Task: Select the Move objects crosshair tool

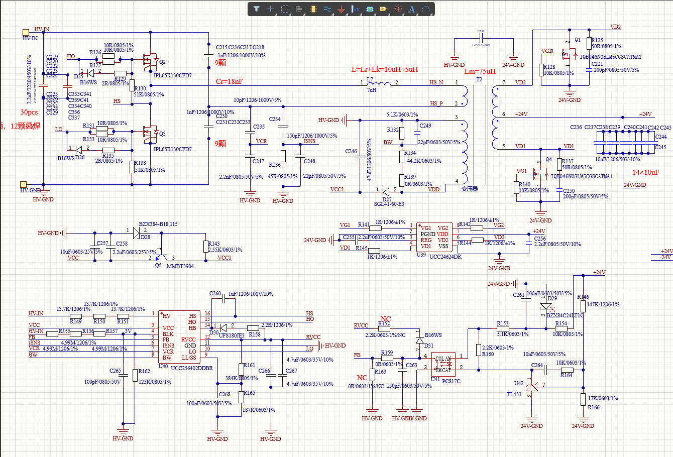Action: (270, 9)
